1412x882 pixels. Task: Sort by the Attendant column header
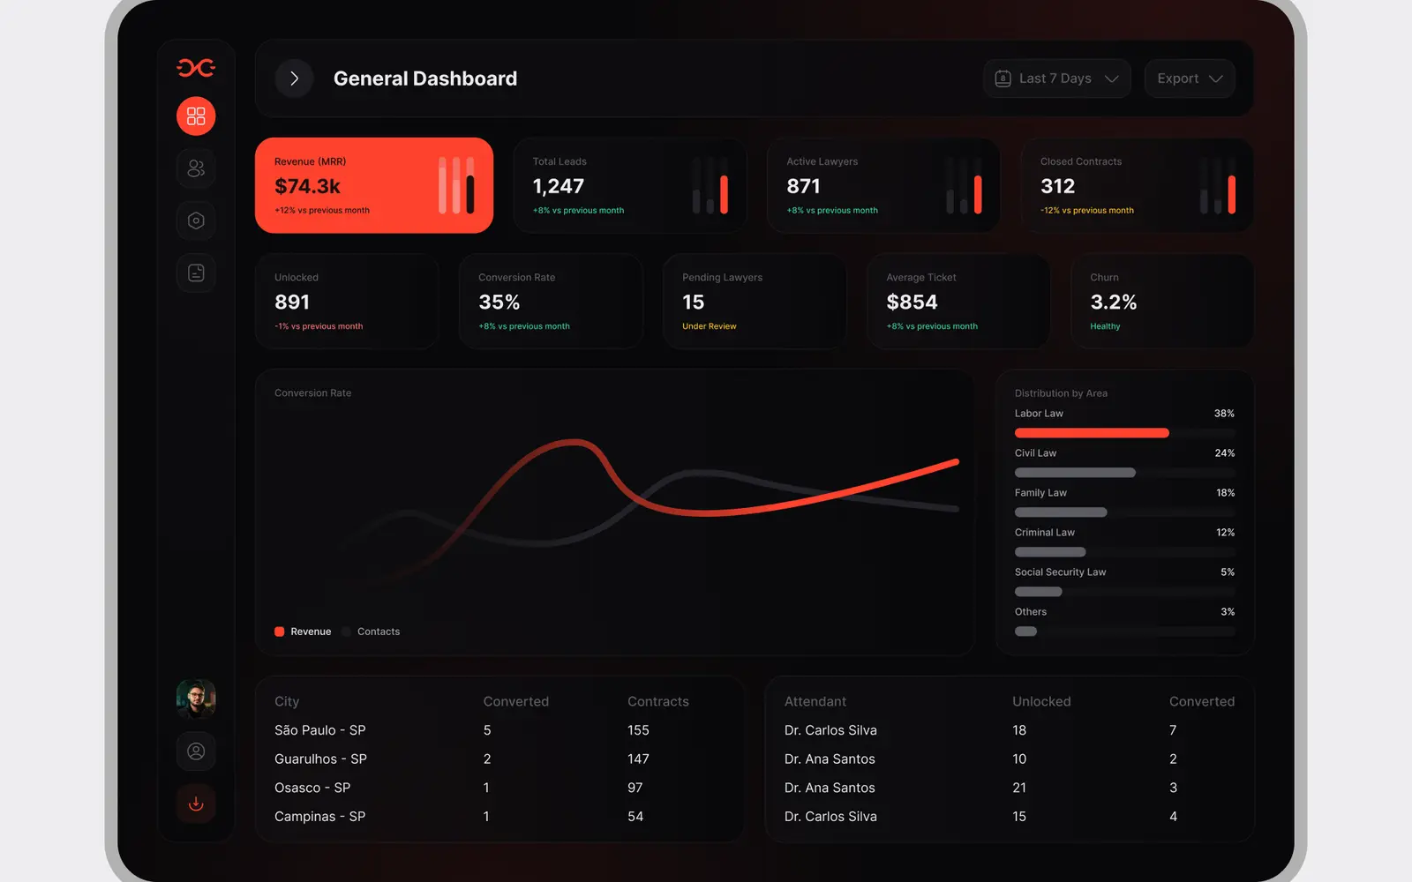(x=815, y=701)
